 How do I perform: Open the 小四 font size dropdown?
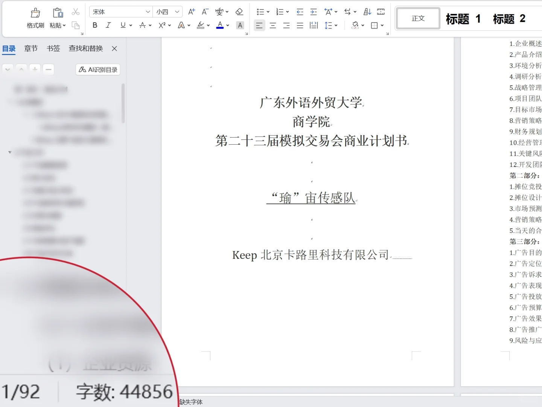point(177,12)
